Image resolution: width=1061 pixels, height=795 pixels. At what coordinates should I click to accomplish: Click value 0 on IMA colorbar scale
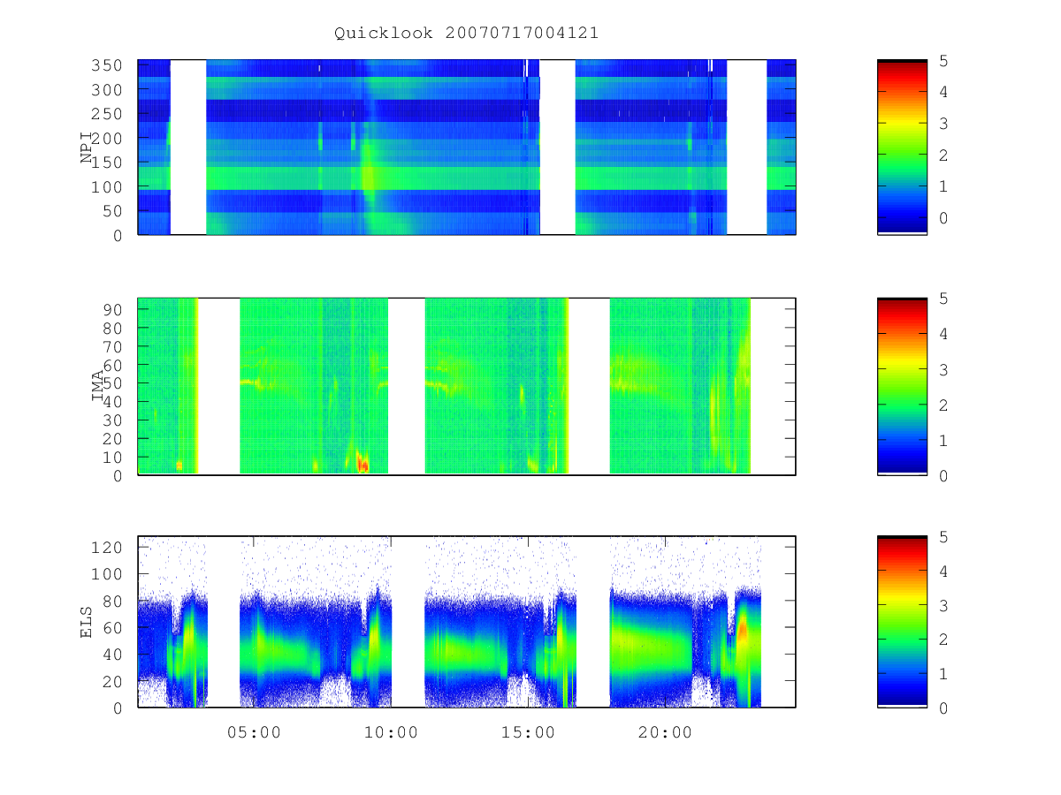(944, 475)
